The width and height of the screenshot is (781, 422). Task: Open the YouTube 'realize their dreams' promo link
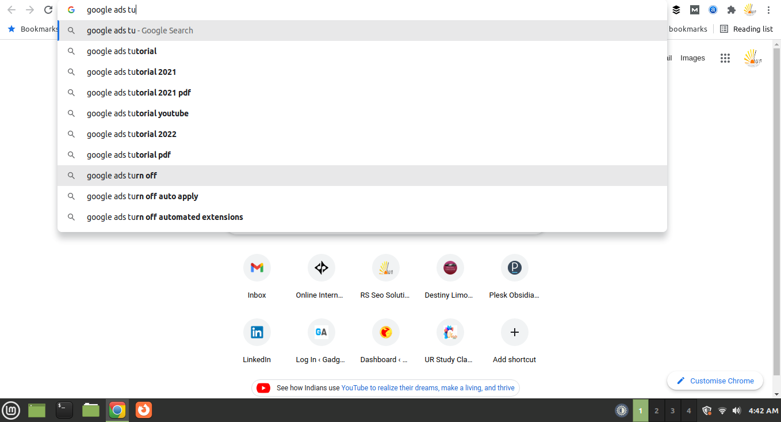point(428,388)
